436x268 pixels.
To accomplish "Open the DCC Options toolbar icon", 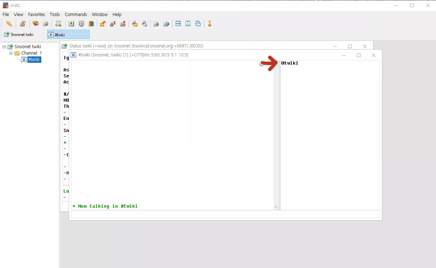I will (123, 24).
